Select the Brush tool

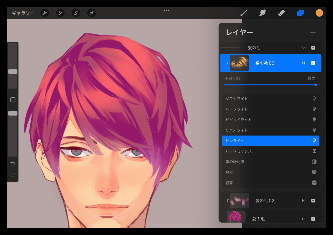click(x=244, y=13)
